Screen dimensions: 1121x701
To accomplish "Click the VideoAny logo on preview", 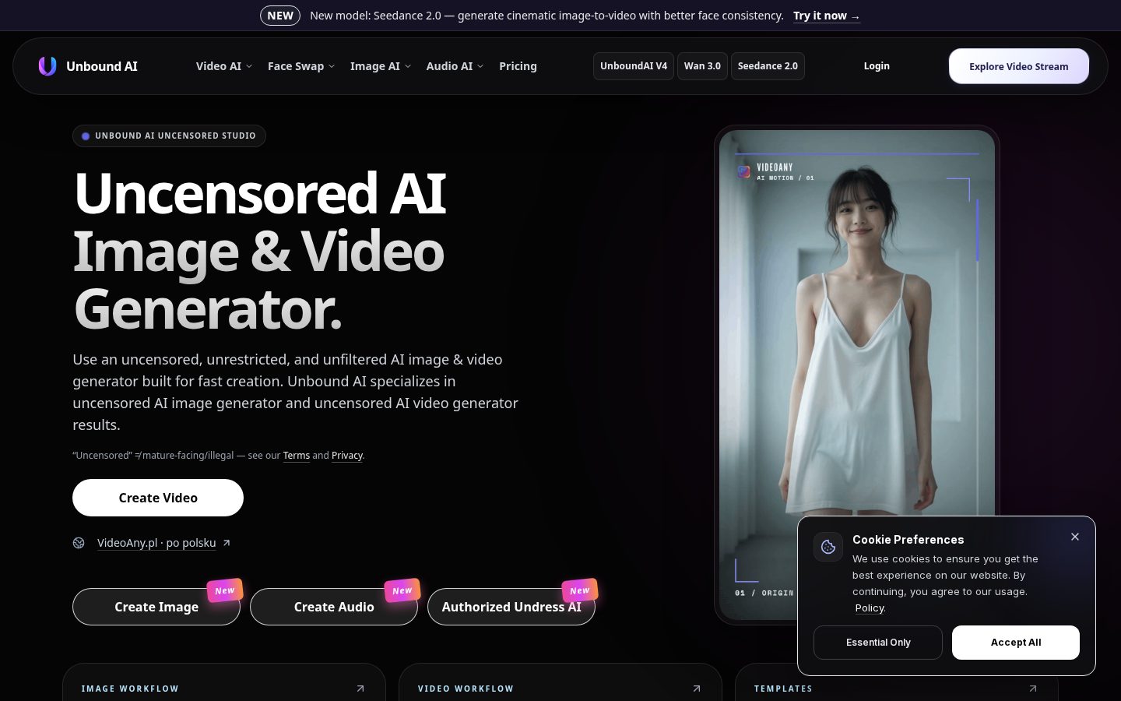I will pyautogui.click(x=744, y=172).
